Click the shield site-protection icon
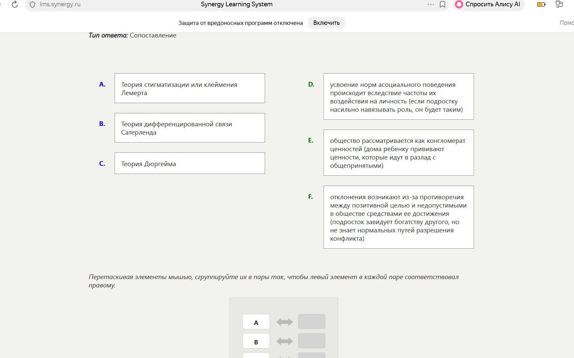Viewport: 574px width, 358px height. coord(32,5)
